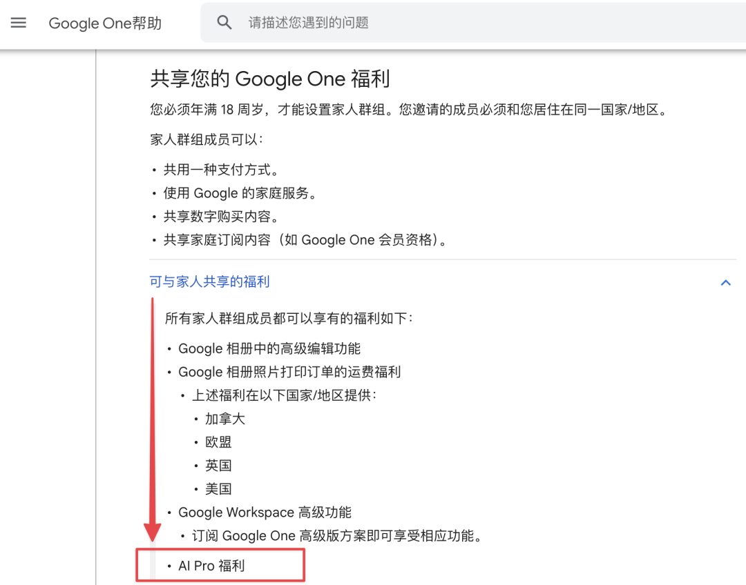The height and width of the screenshot is (585, 746).
Task: Select 欧盟 in the region list
Action: (218, 442)
